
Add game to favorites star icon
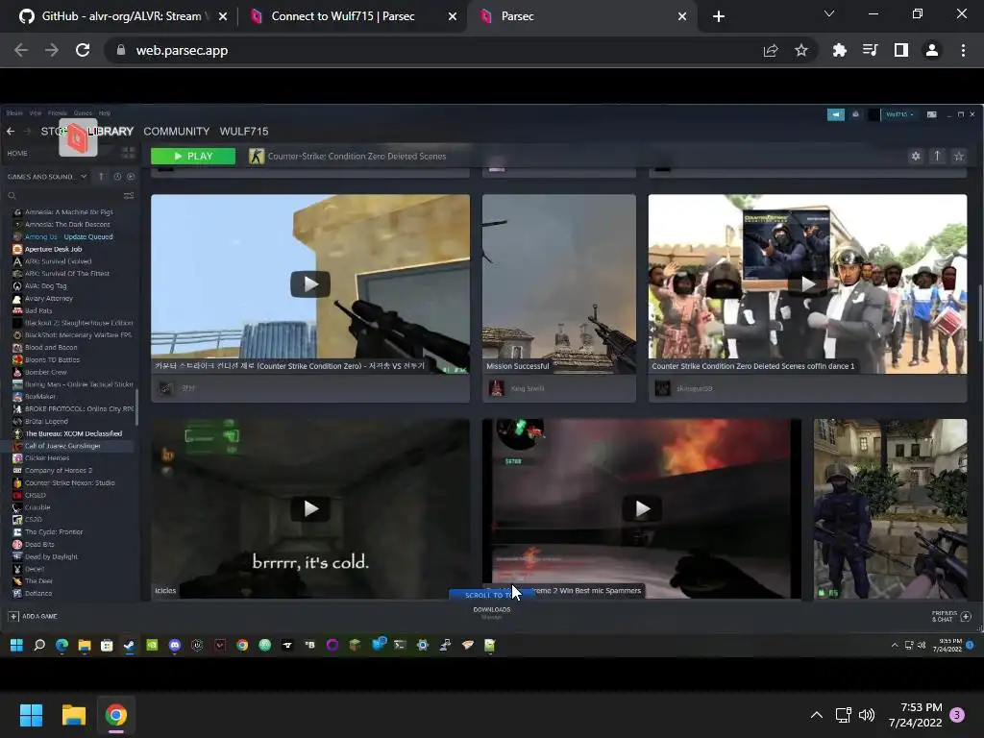click(958, 157)
